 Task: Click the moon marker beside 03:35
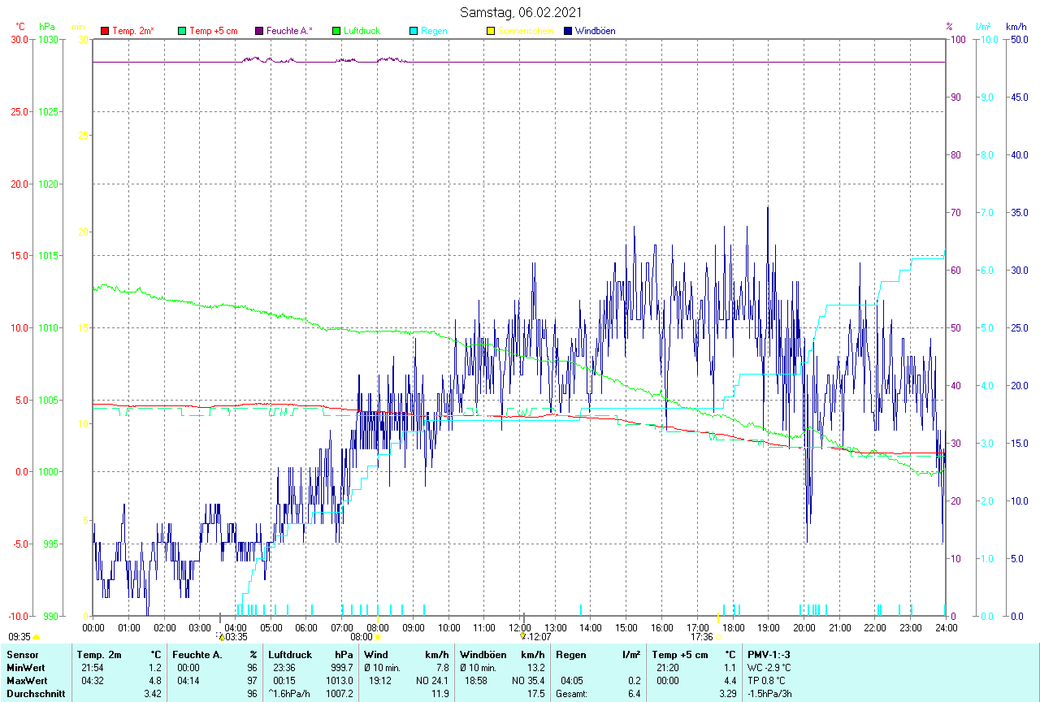[x=220, y=637]
